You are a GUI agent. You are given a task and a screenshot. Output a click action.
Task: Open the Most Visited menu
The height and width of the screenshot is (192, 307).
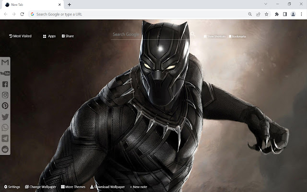click(x=20, y=36)
